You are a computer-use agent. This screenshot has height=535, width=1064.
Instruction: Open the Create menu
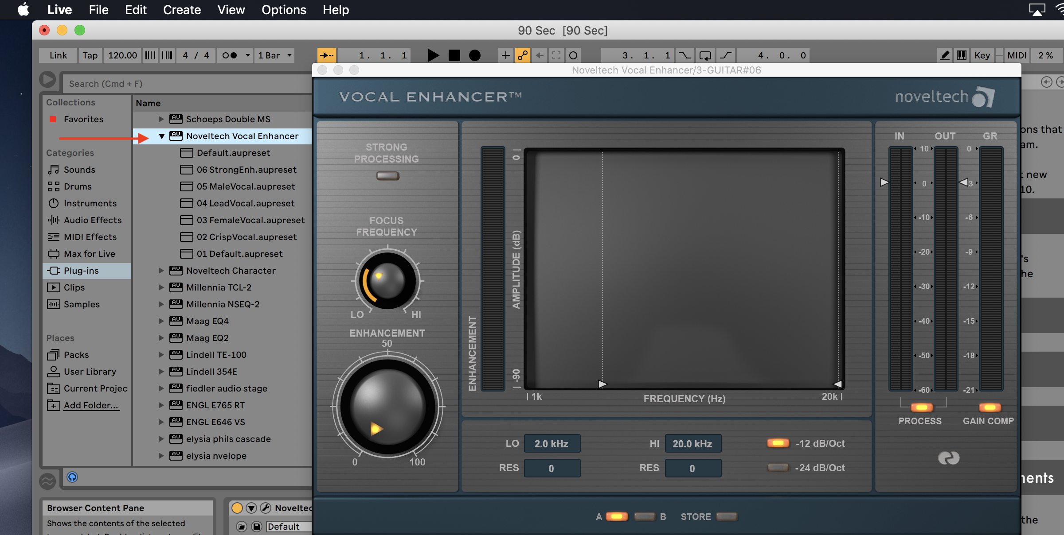[182, 10]
